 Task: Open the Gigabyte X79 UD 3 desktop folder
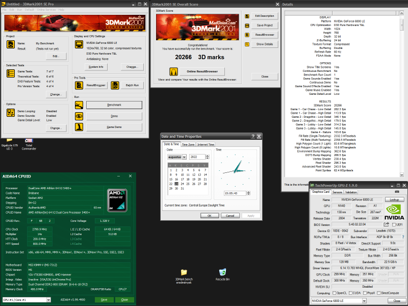[9, 144]
